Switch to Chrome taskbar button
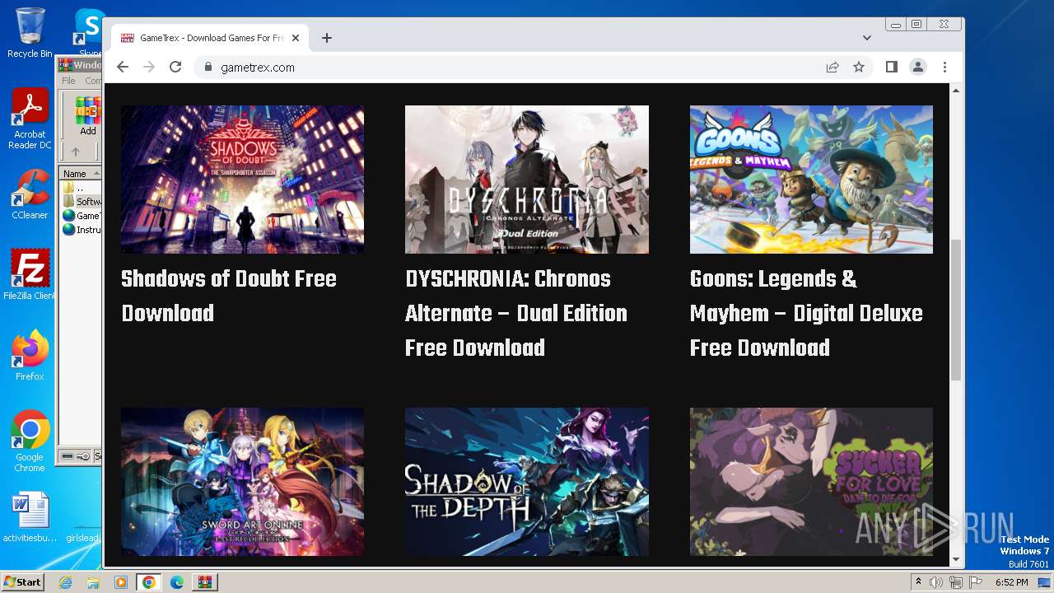 click(149, 582)
